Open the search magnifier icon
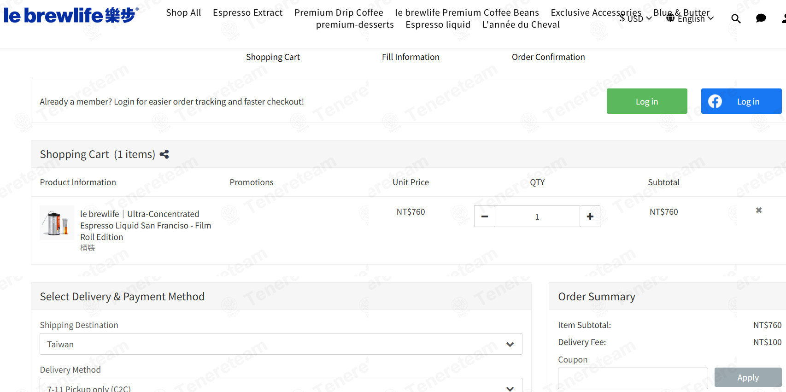 pos(736,18)
